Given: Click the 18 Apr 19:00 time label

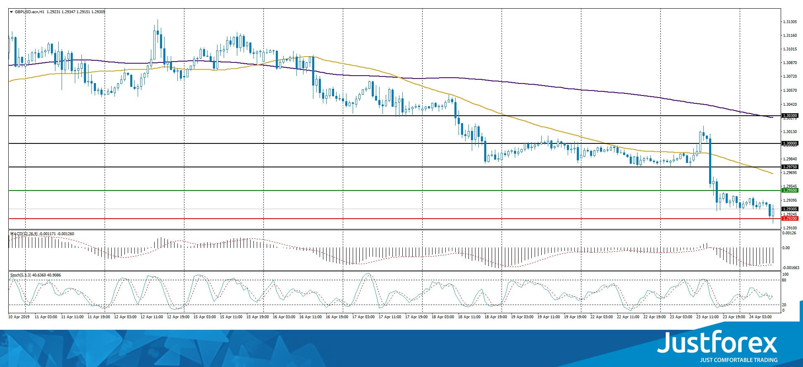Looking at the screenshot, I should point(496,317).
